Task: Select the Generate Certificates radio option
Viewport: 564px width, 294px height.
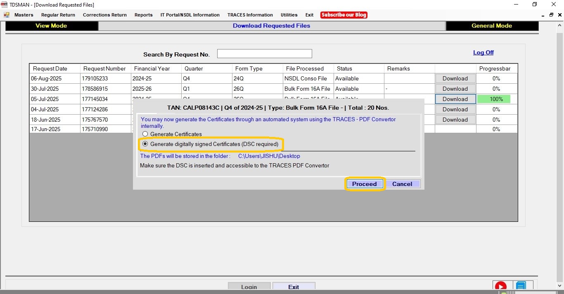Action: (x=145, y=134)
